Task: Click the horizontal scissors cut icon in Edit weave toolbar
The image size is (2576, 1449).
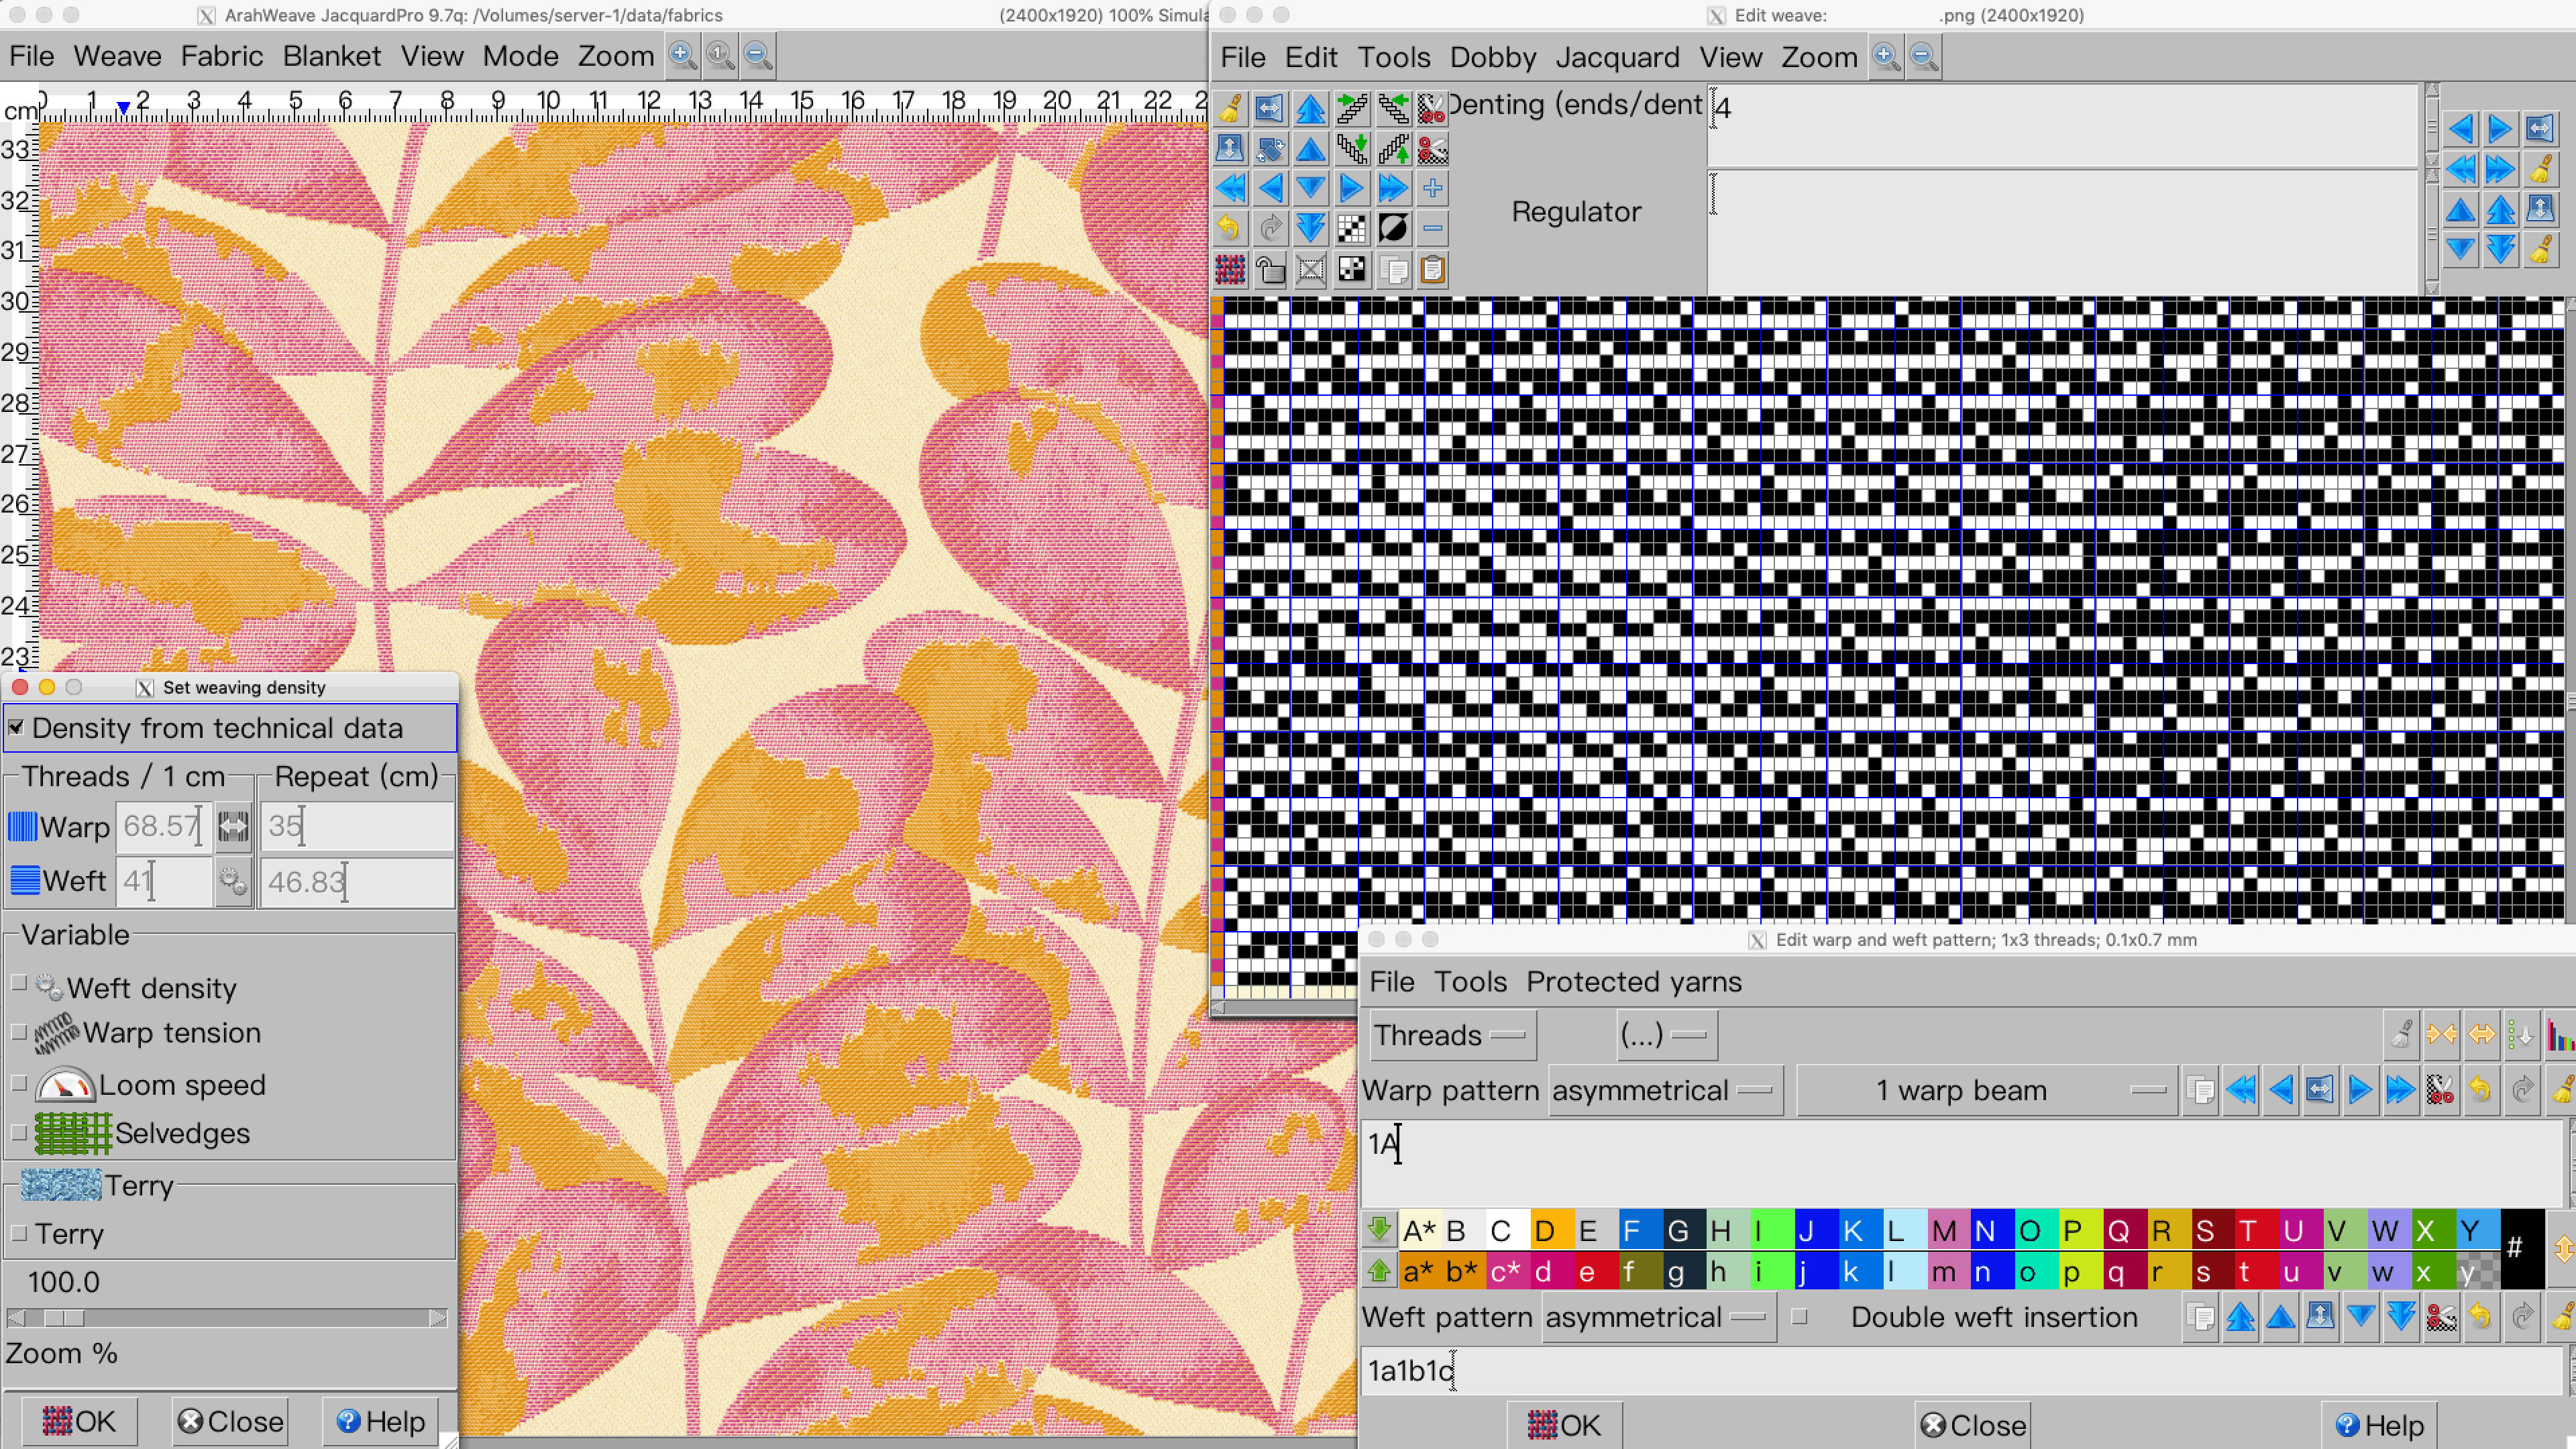Action: coord(1432,149)
